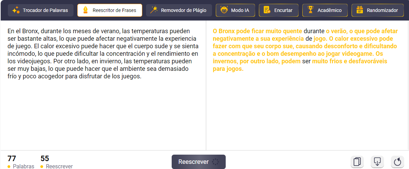
Task: Click the magic wand icon on Removedor de Plágio
Action: point(154,10)
